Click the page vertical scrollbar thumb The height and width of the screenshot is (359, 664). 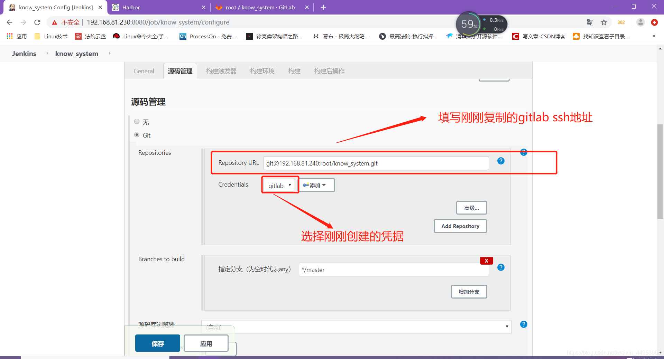click(x=660, y=171)
